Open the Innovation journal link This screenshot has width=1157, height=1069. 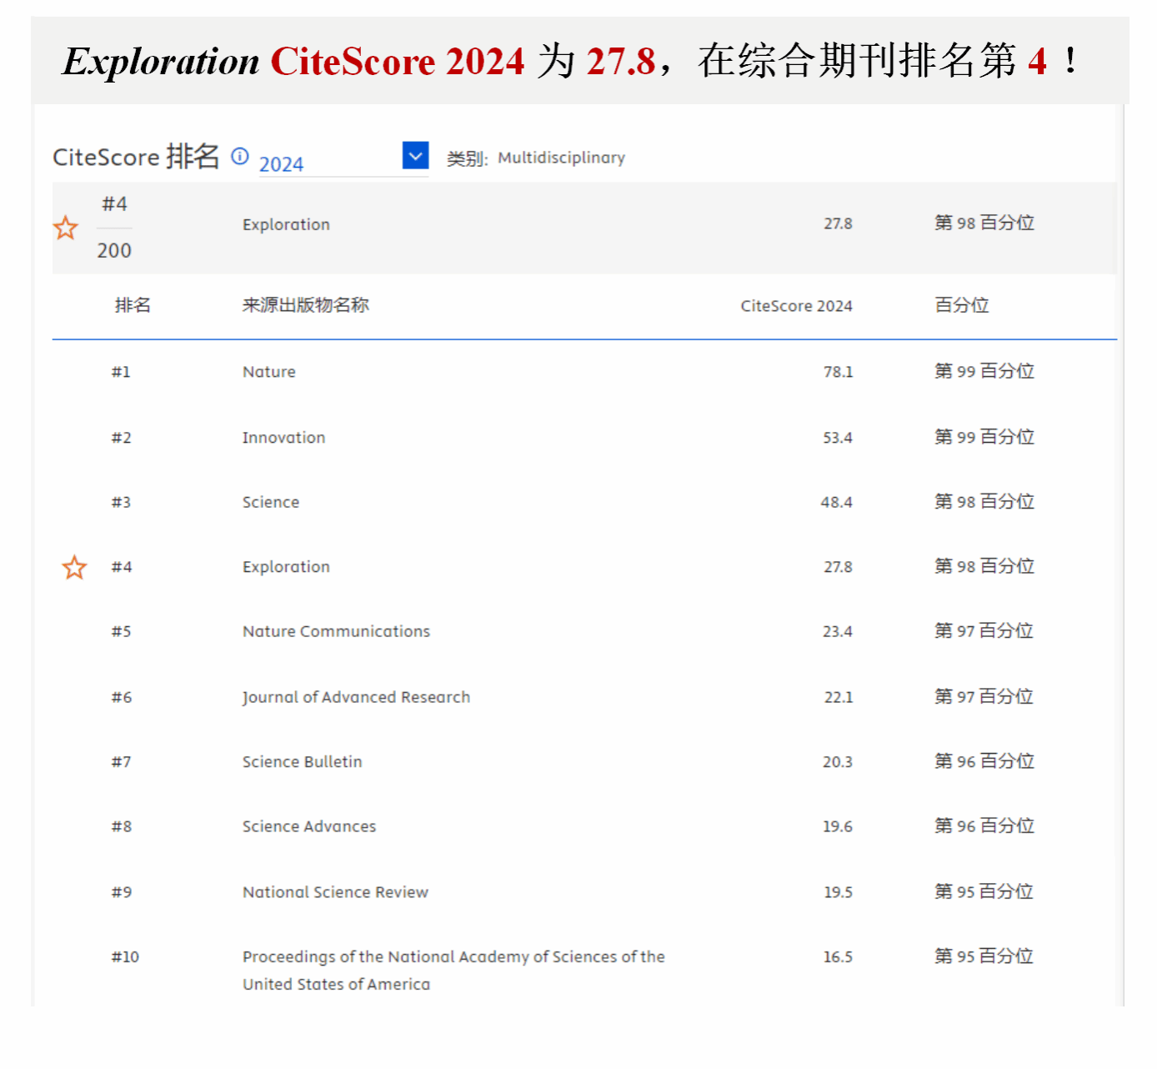[x=283, y=438]
